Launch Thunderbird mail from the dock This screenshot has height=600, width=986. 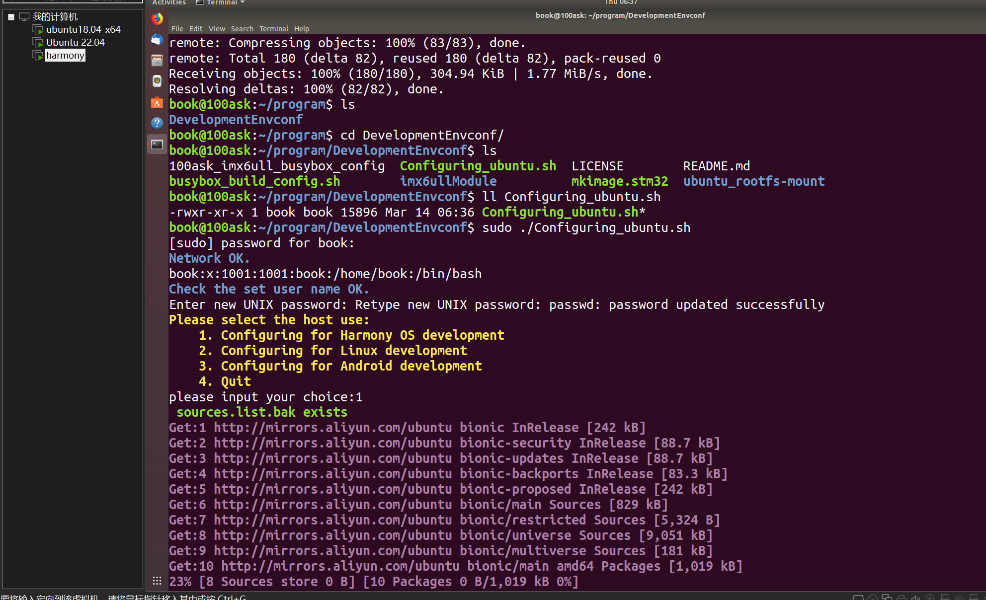pyautogui.click(x=157, y=40)
